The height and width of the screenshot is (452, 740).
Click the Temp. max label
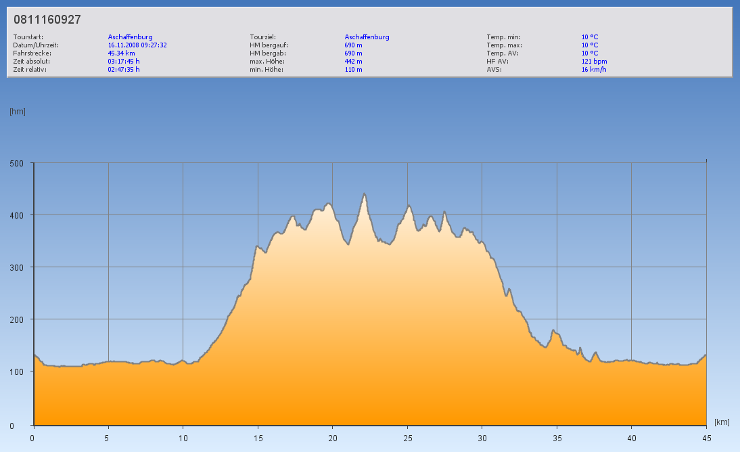pos(504,45)
